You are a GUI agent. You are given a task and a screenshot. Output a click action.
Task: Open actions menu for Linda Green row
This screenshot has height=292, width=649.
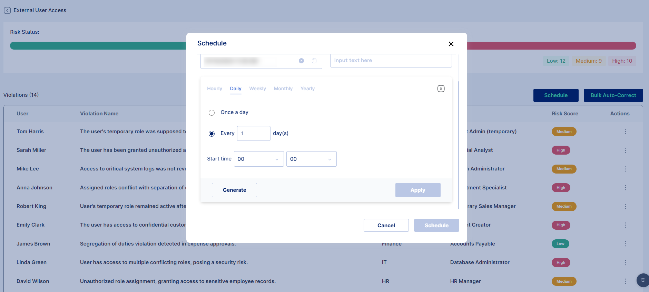pyautogui.click(x=625, y=262)
